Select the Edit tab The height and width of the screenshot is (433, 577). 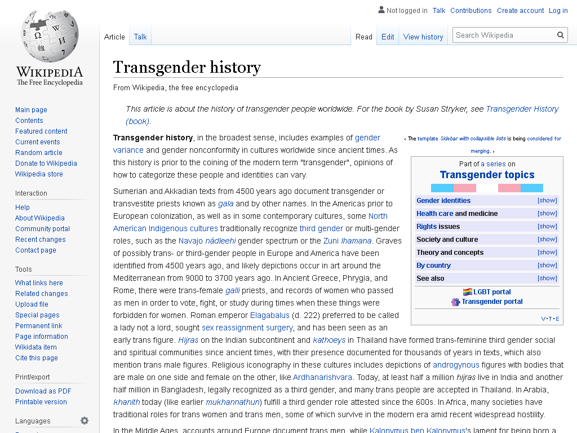388,37
